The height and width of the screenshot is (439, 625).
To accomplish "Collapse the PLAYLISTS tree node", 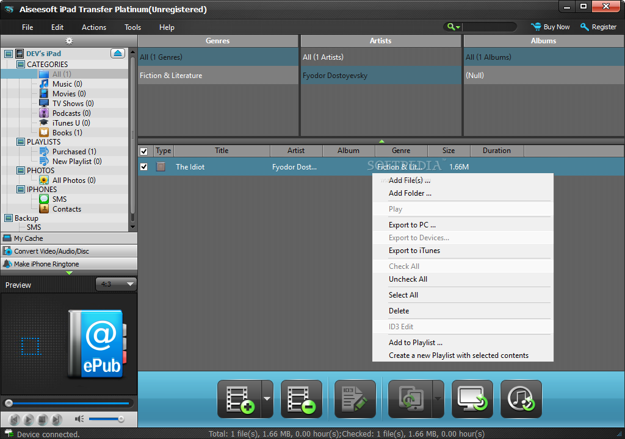I will 21,142.
